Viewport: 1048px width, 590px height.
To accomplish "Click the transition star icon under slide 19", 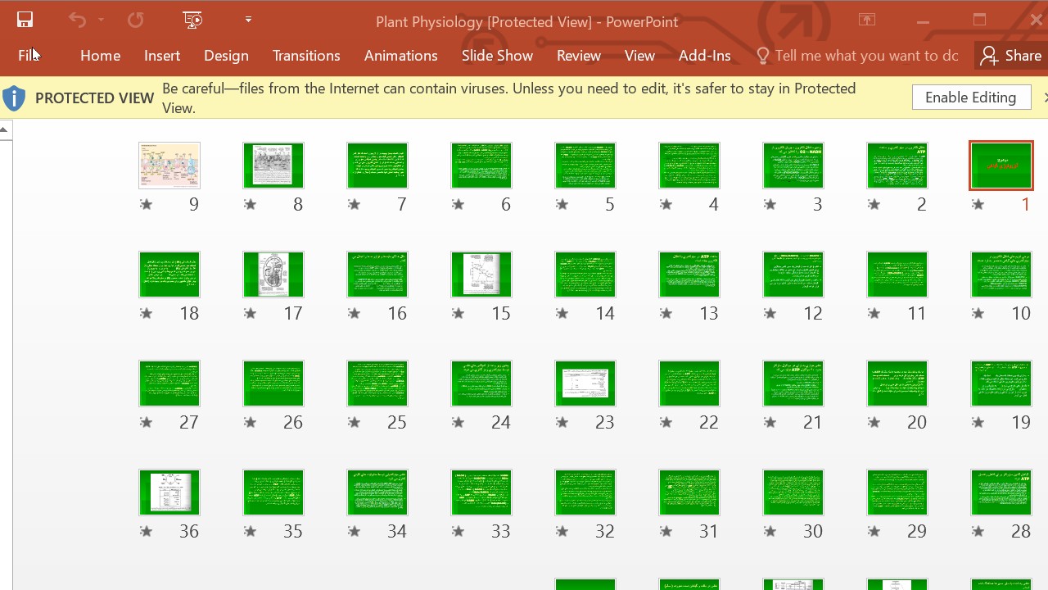I will pyautogui.click(x=978, y=422).
